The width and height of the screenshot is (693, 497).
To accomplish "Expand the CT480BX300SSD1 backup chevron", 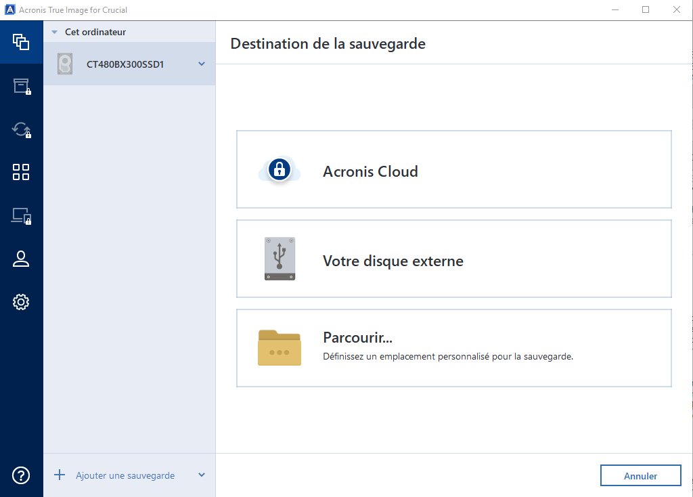I will [201, 64].
